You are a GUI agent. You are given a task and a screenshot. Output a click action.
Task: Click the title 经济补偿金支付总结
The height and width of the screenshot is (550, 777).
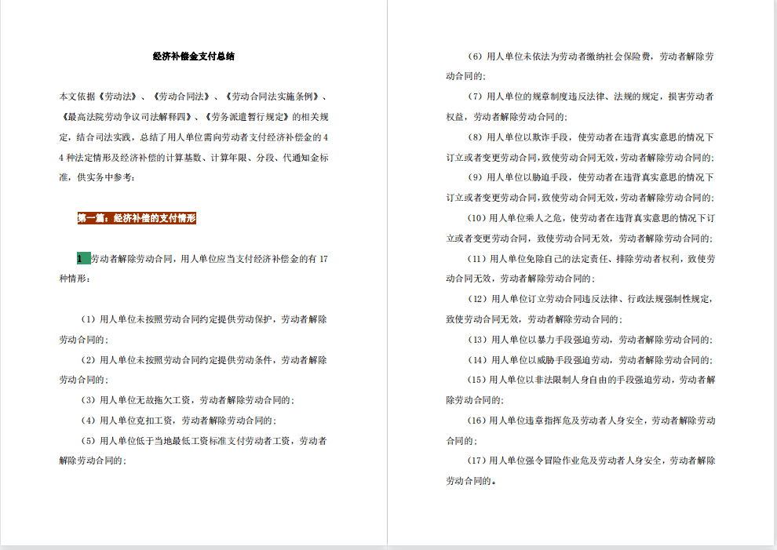pos(193,56)
